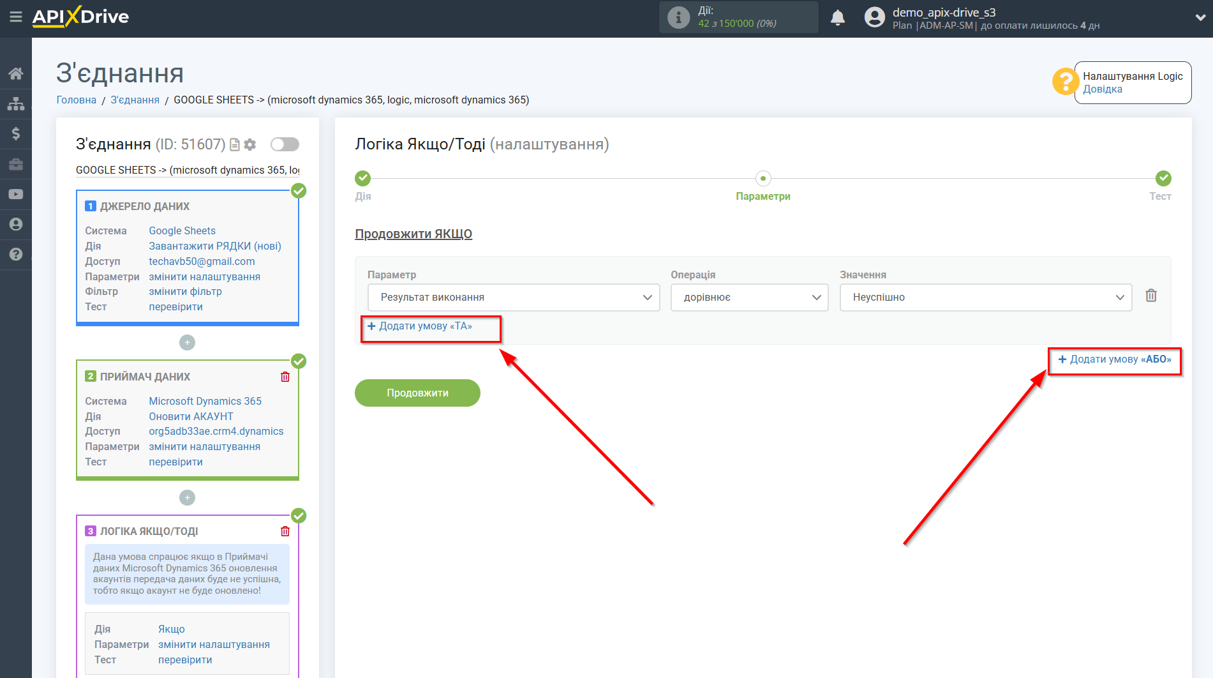Open the connection notes document icon
This screenshot has width=1213, height=678.
tap(235, 145)
